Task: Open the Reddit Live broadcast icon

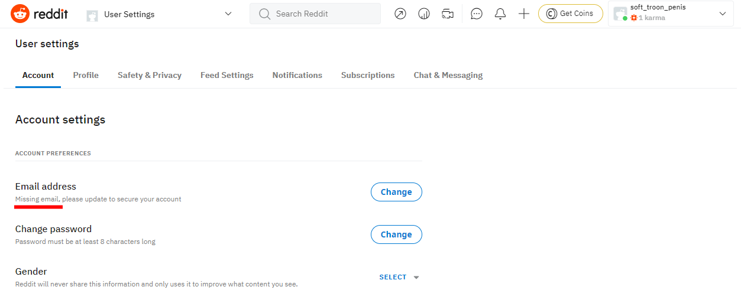Action: 448,14
